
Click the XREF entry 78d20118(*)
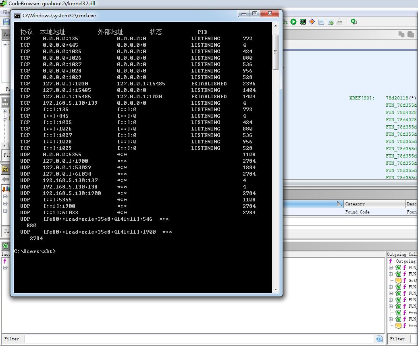pos(401,98)
